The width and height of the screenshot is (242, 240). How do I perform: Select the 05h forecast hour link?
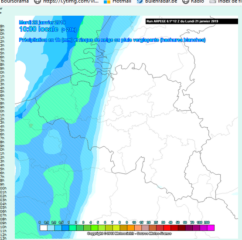tap(3, 207)
